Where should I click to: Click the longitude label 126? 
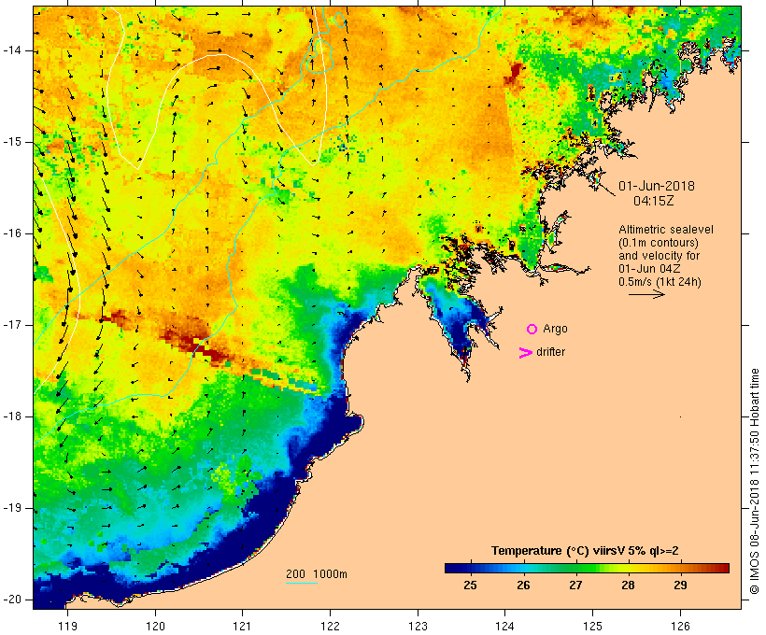tap(680, 627)
